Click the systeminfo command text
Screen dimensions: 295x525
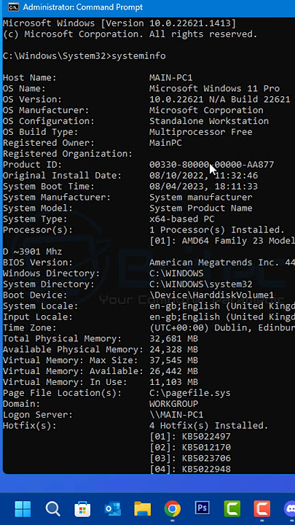pos(138,56)
